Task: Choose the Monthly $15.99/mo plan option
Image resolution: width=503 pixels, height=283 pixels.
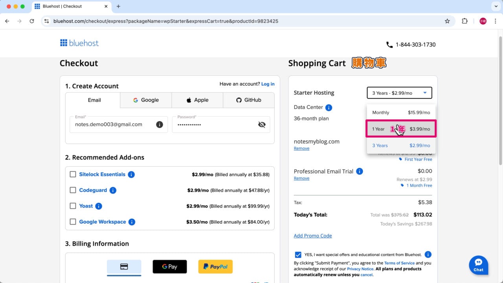Action: click(x=401, y=112)
